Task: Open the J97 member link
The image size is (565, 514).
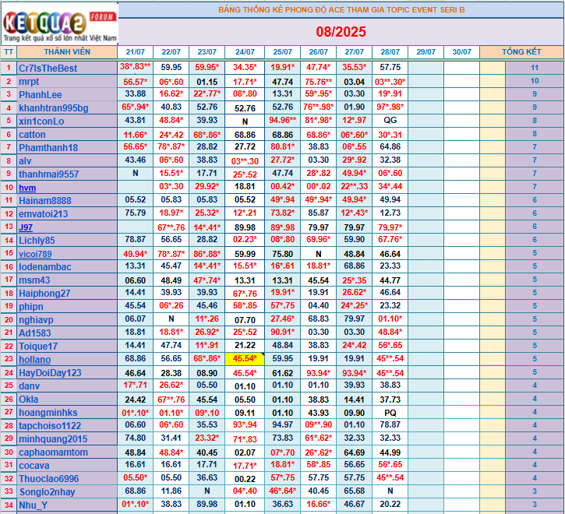Action: point(26,227)
